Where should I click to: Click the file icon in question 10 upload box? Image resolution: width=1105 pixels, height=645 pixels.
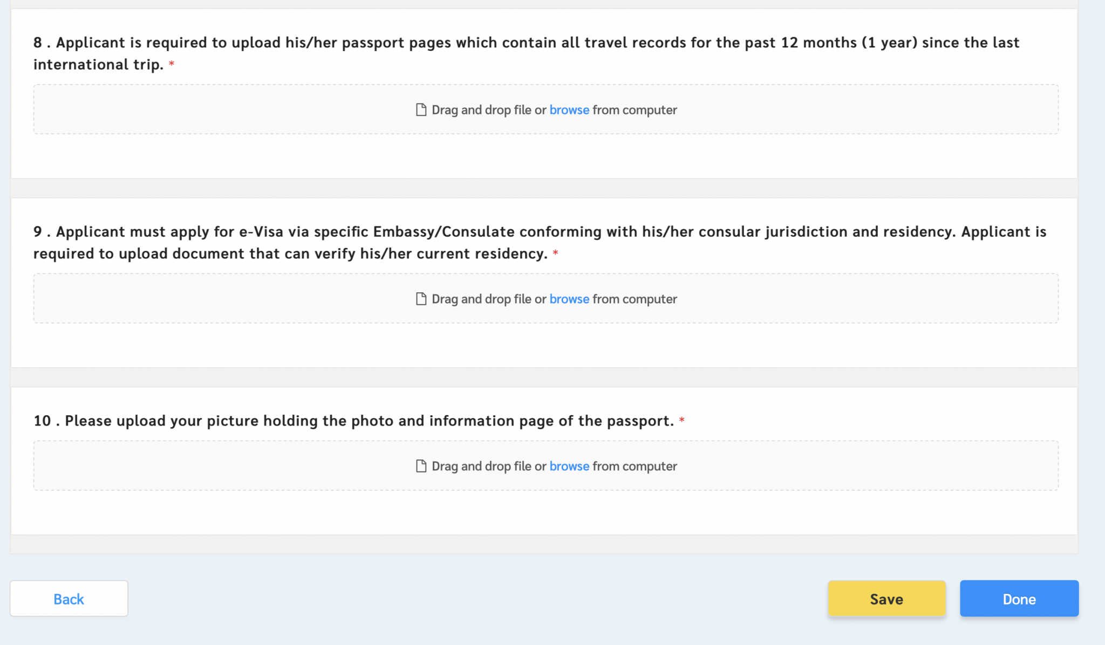421,466
